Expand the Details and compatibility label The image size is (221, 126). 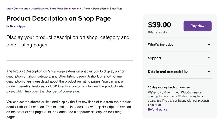click(x=168, y=72)
